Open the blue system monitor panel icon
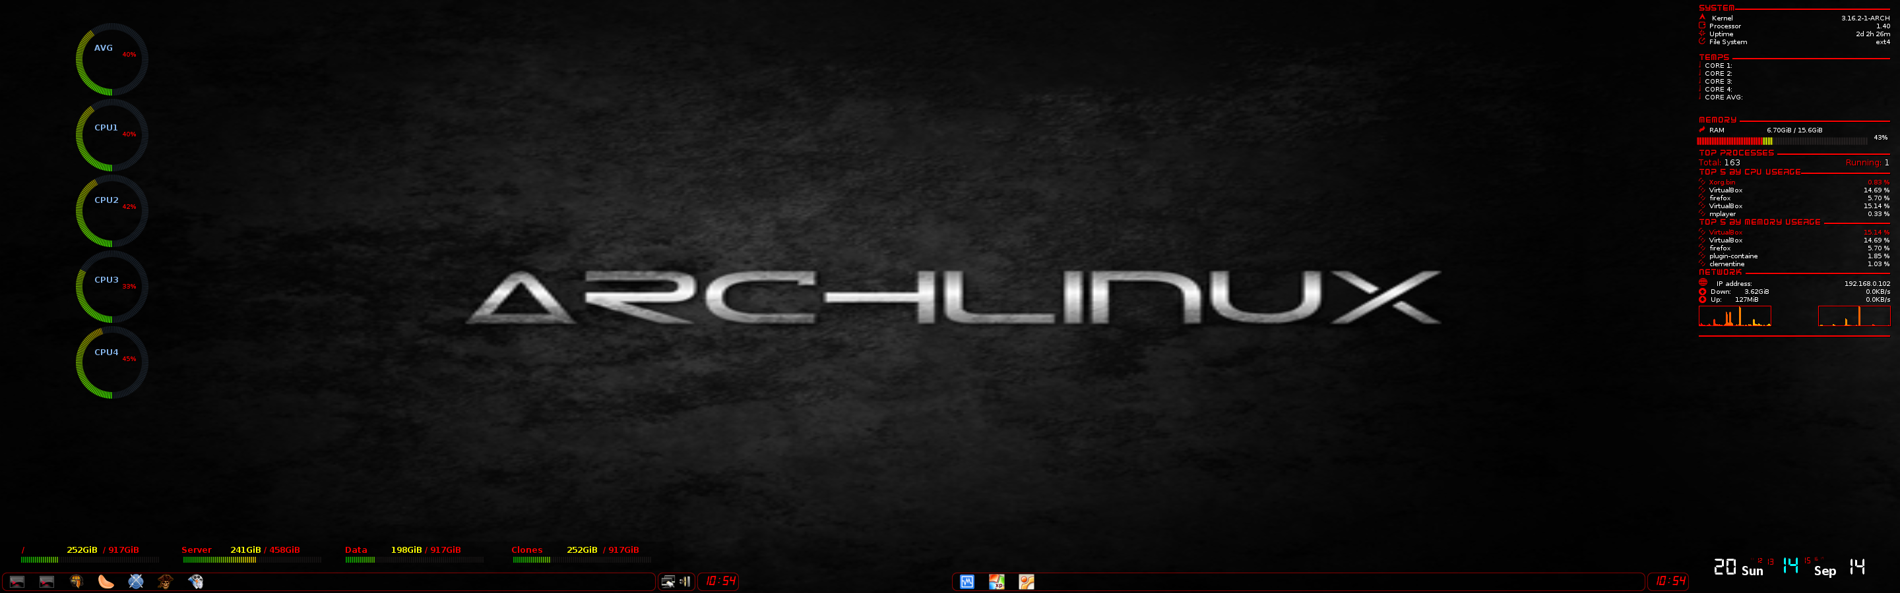The height and width of the screenshot is (593, 1900). 967,582
